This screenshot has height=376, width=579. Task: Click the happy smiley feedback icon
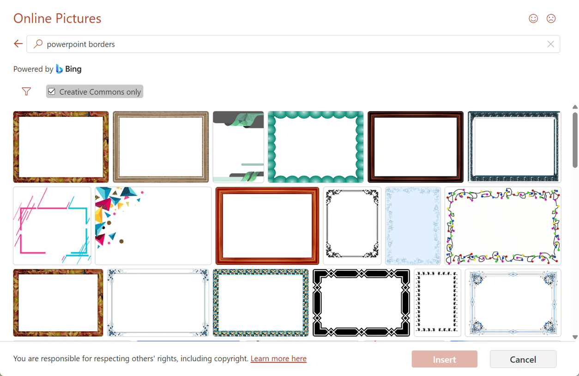coord(533,18)
